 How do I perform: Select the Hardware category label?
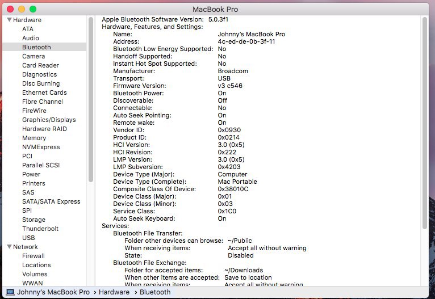[27, 20]
